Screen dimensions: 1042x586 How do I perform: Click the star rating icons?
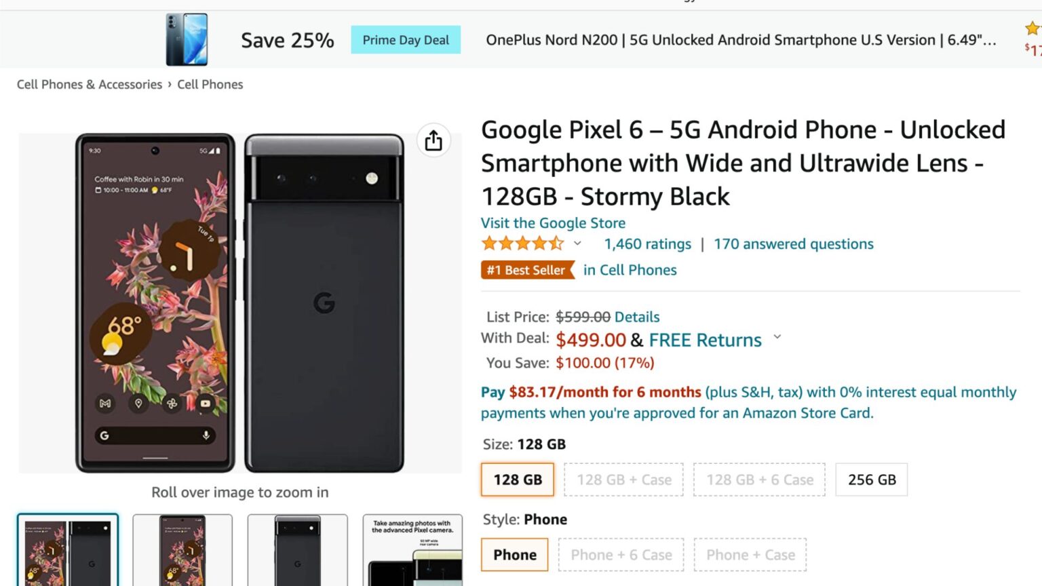(524, 243)
